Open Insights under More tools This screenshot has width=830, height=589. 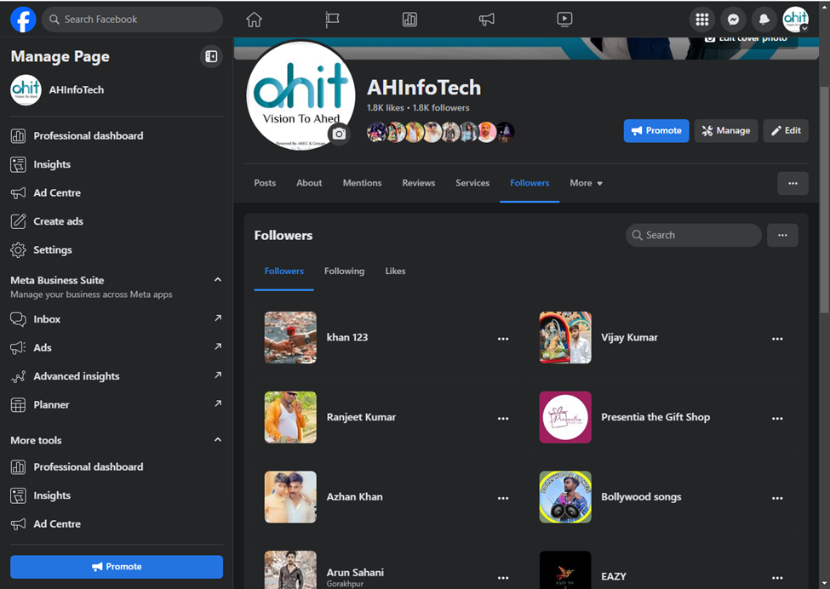point(117,496)
